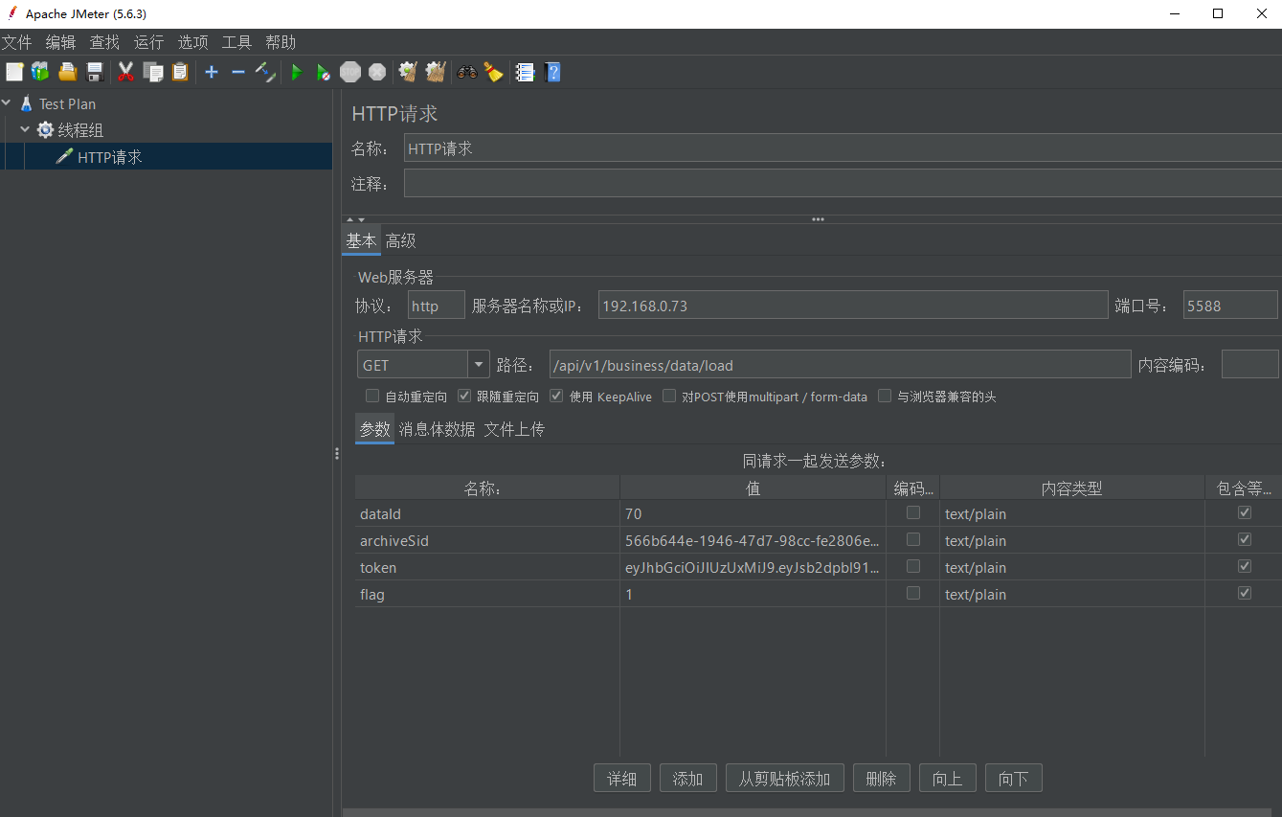Collapse the Test Plan tree arrow
The width and height of the screenshot is (1282, 817).
(7, 103)
